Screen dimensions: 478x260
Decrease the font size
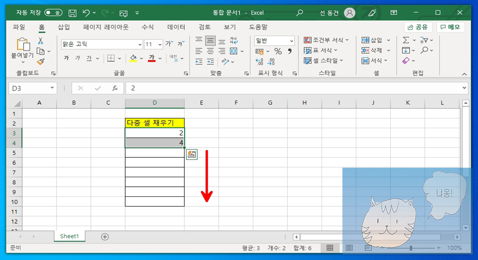point(181,44)
